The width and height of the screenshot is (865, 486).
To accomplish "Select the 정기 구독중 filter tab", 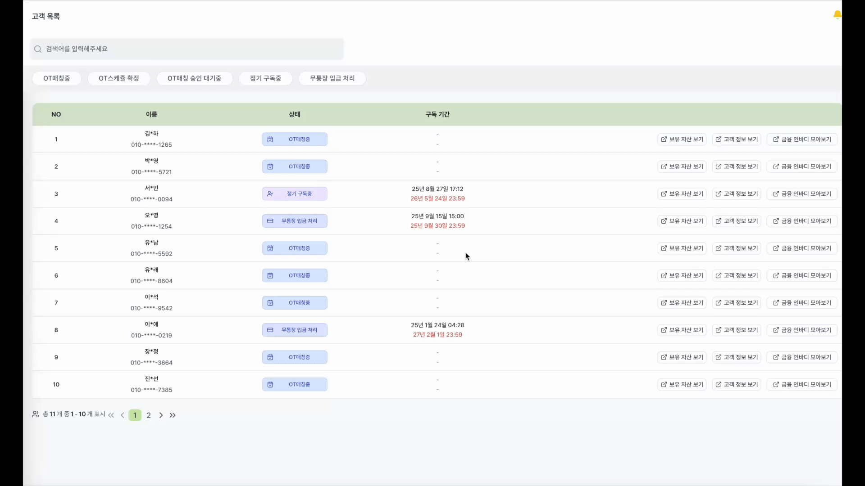I will pos(265,78).
